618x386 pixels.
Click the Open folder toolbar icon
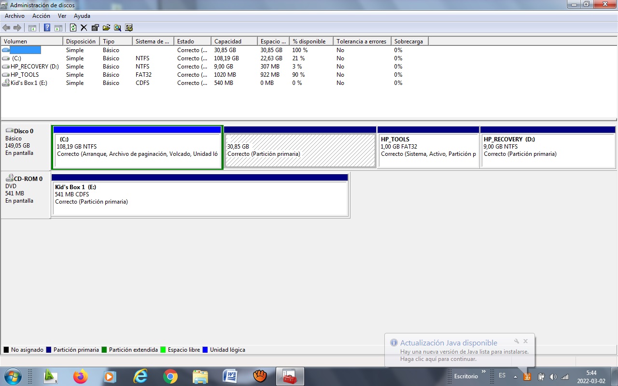tap(106, 28)
